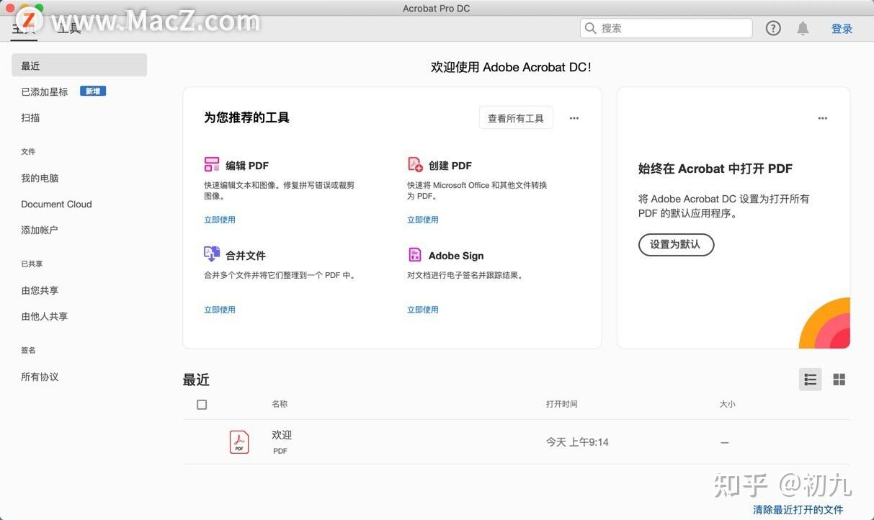Click the PDF file icon for 欢迎
Viewport: 874px width, 520px height.
pos(239,441)
